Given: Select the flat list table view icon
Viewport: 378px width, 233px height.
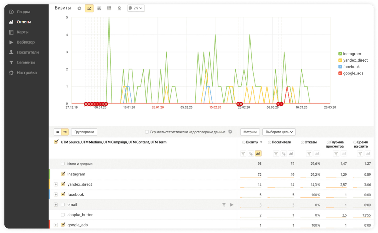Looking at the screenshot, I should (x=58, y=132).
